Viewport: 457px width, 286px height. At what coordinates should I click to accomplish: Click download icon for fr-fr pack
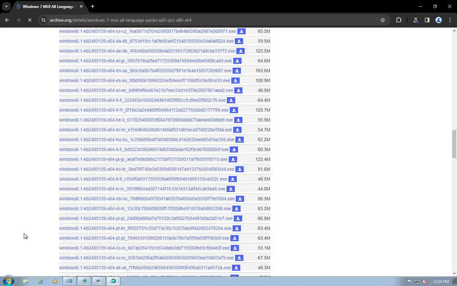tap(234, 110)
